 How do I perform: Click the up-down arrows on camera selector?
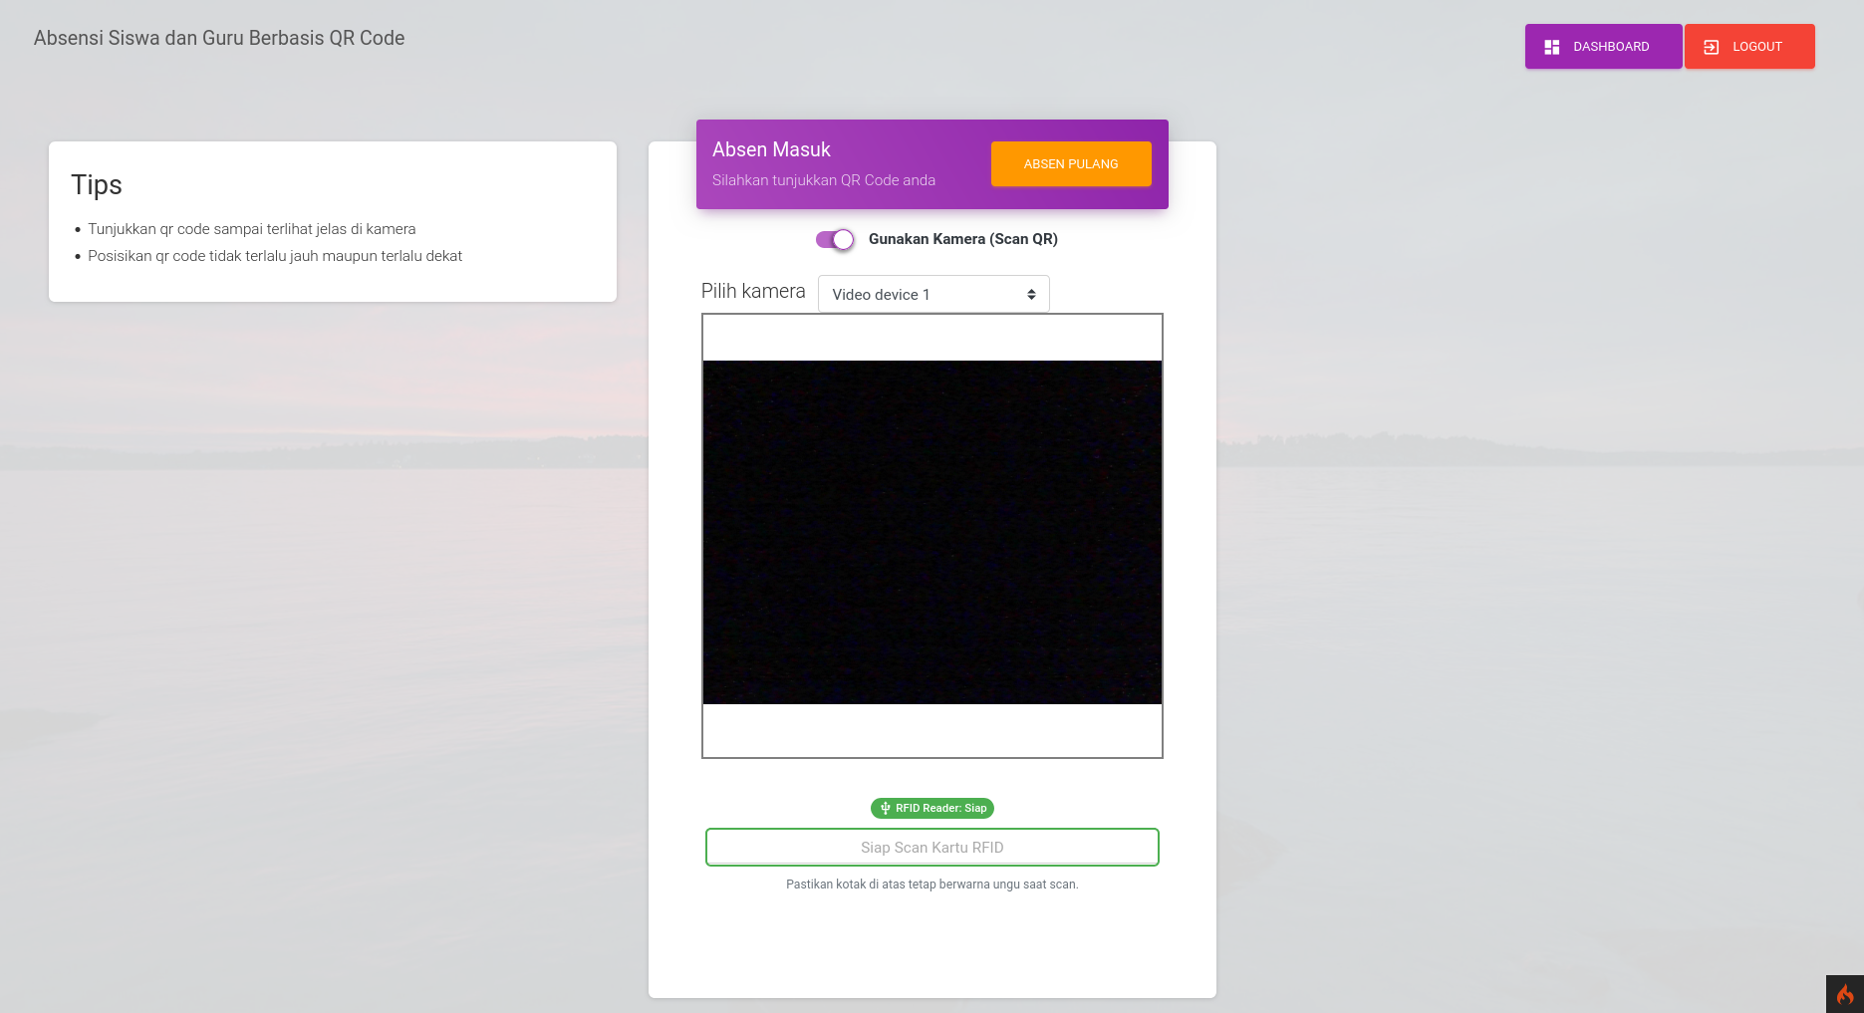pos(1031,295)
